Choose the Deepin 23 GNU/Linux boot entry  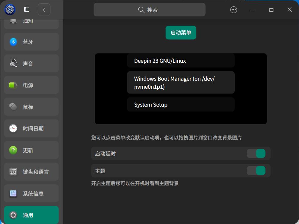[x=181, y=61]
